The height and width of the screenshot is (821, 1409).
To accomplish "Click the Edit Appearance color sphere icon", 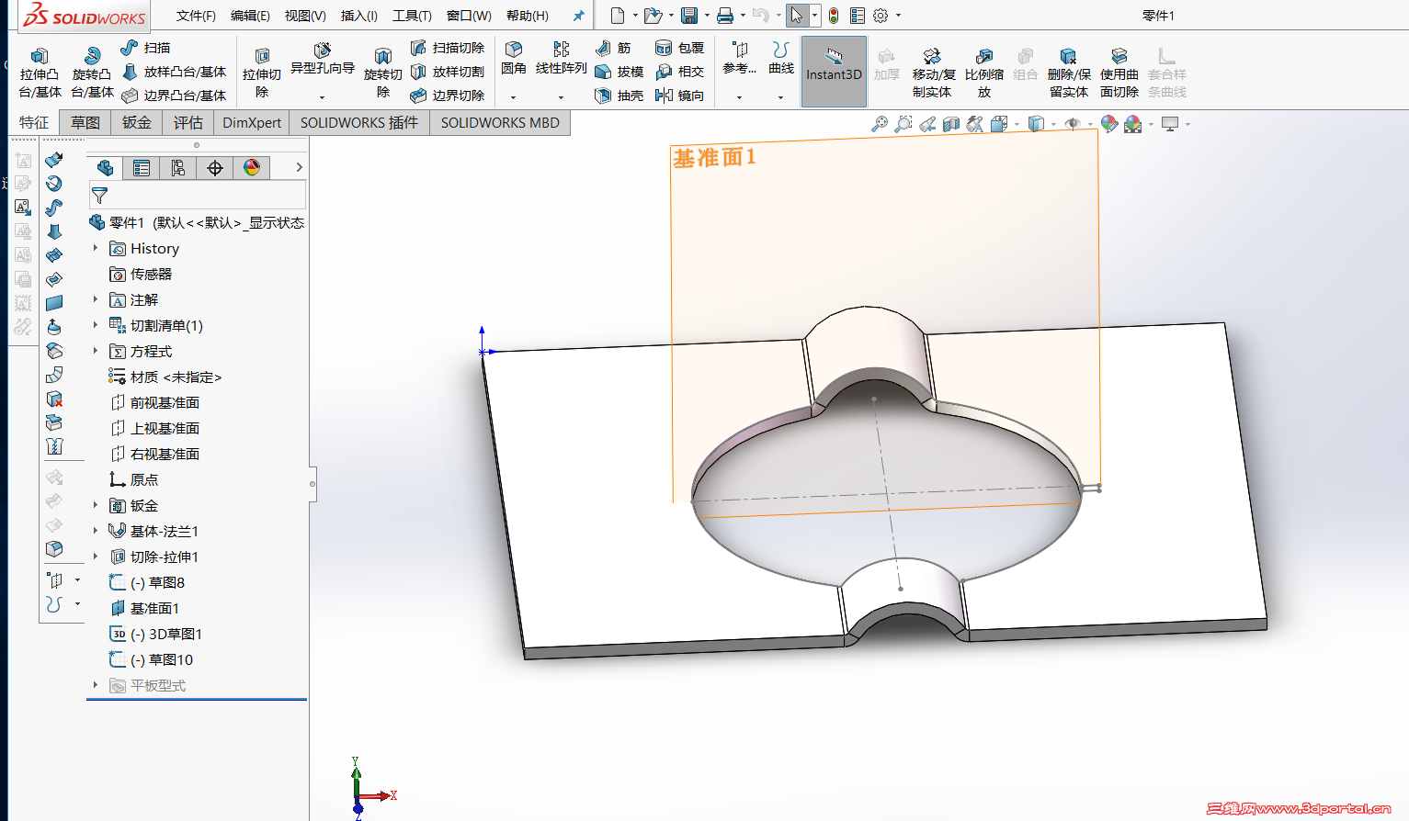I will pos(1109,124).
